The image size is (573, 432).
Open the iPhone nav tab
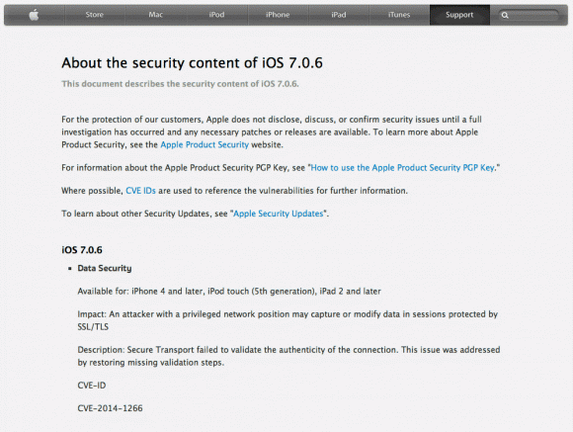(278, 15)
